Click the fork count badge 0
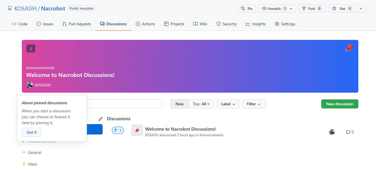 click(x=319, y=9)
